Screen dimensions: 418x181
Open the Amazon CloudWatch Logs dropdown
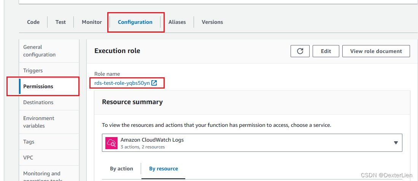252,143
